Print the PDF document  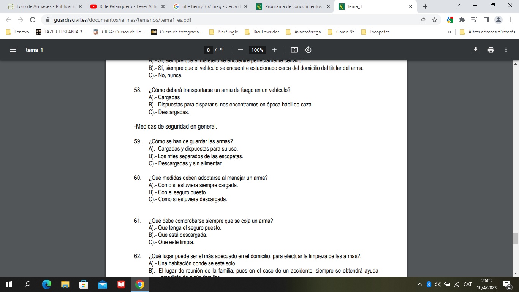pos(491,50)
